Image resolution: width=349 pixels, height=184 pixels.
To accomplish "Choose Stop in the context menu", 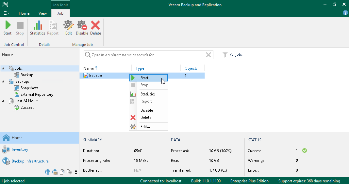I will coord(148,85).
